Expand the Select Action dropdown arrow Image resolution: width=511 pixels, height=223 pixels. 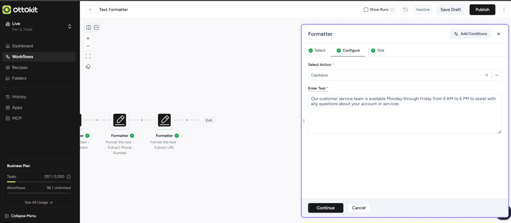[x=497, y=75]
